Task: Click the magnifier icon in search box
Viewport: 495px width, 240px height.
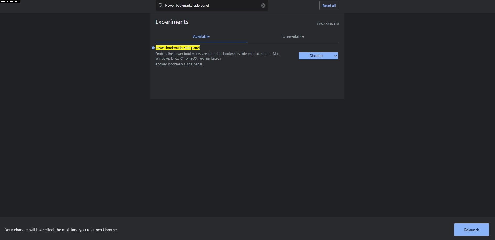Action: tap(161, 6)
